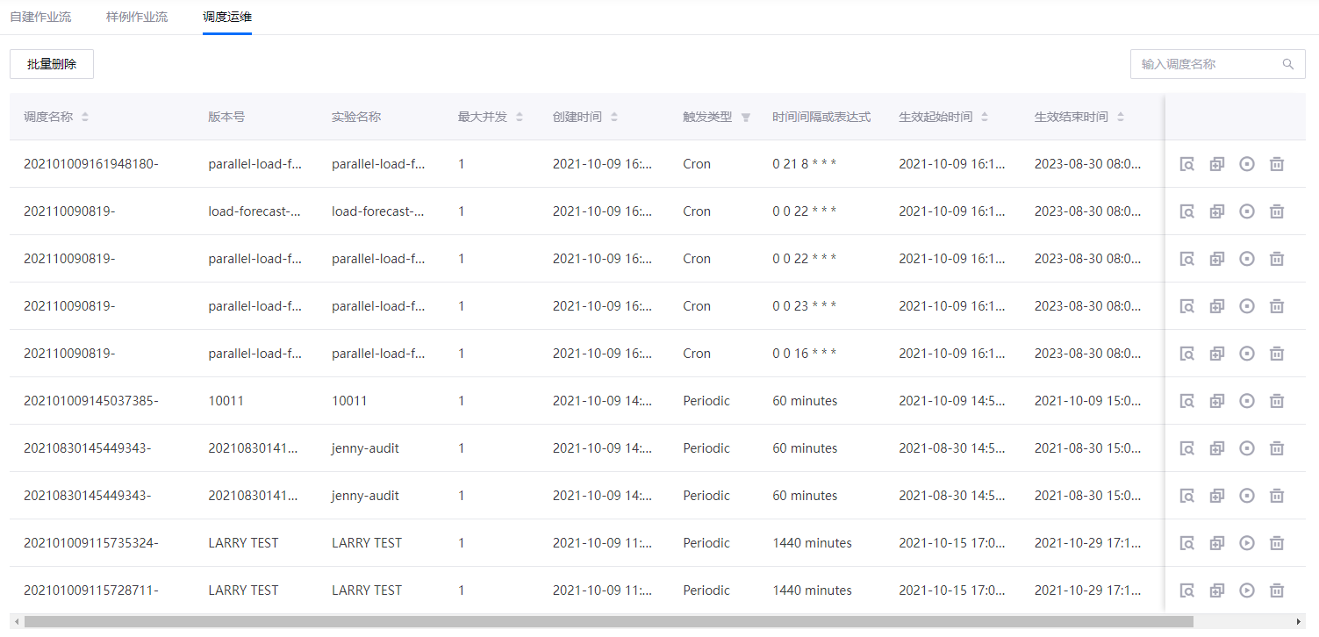Screen dimensions: 1319x637
Task: Copy the '0 0 16 * * *' schedule
Action: point(1216,354)
